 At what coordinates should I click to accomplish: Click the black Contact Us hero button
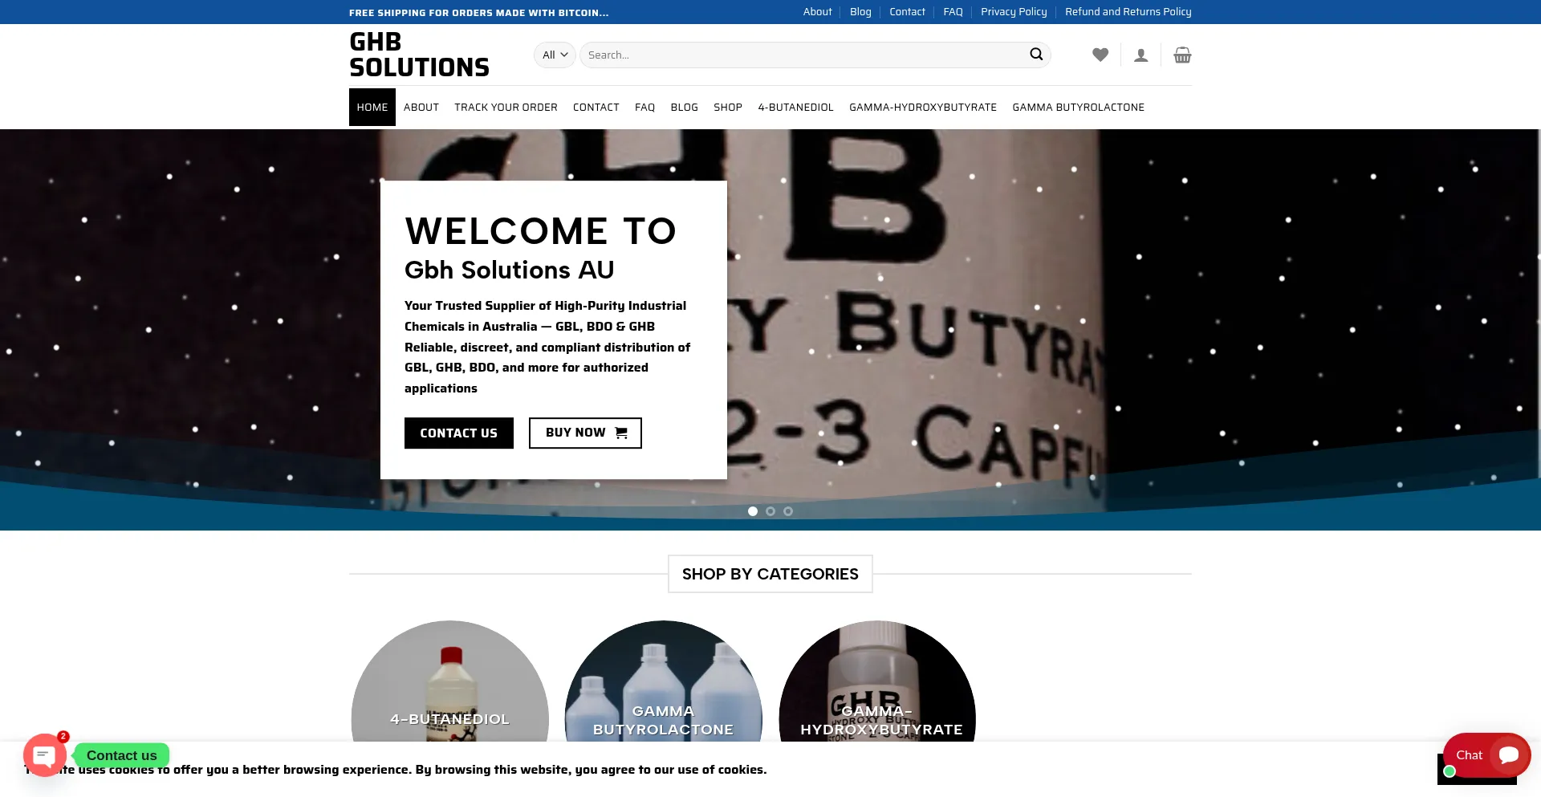pos(458,433)
